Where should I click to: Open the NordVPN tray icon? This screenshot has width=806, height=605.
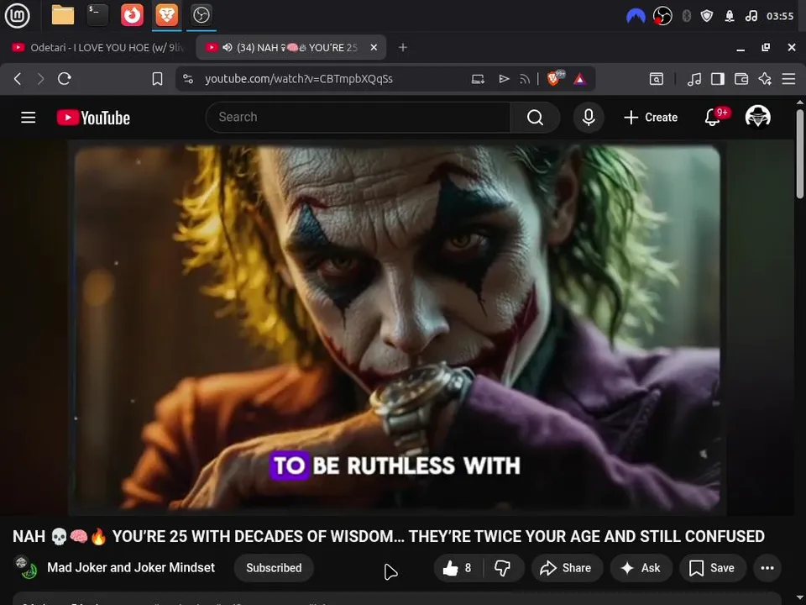pyautogui.click(x=636, y=17)
